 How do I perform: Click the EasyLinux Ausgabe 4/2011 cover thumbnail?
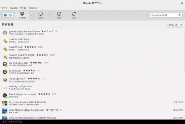[x=5, y=103]
